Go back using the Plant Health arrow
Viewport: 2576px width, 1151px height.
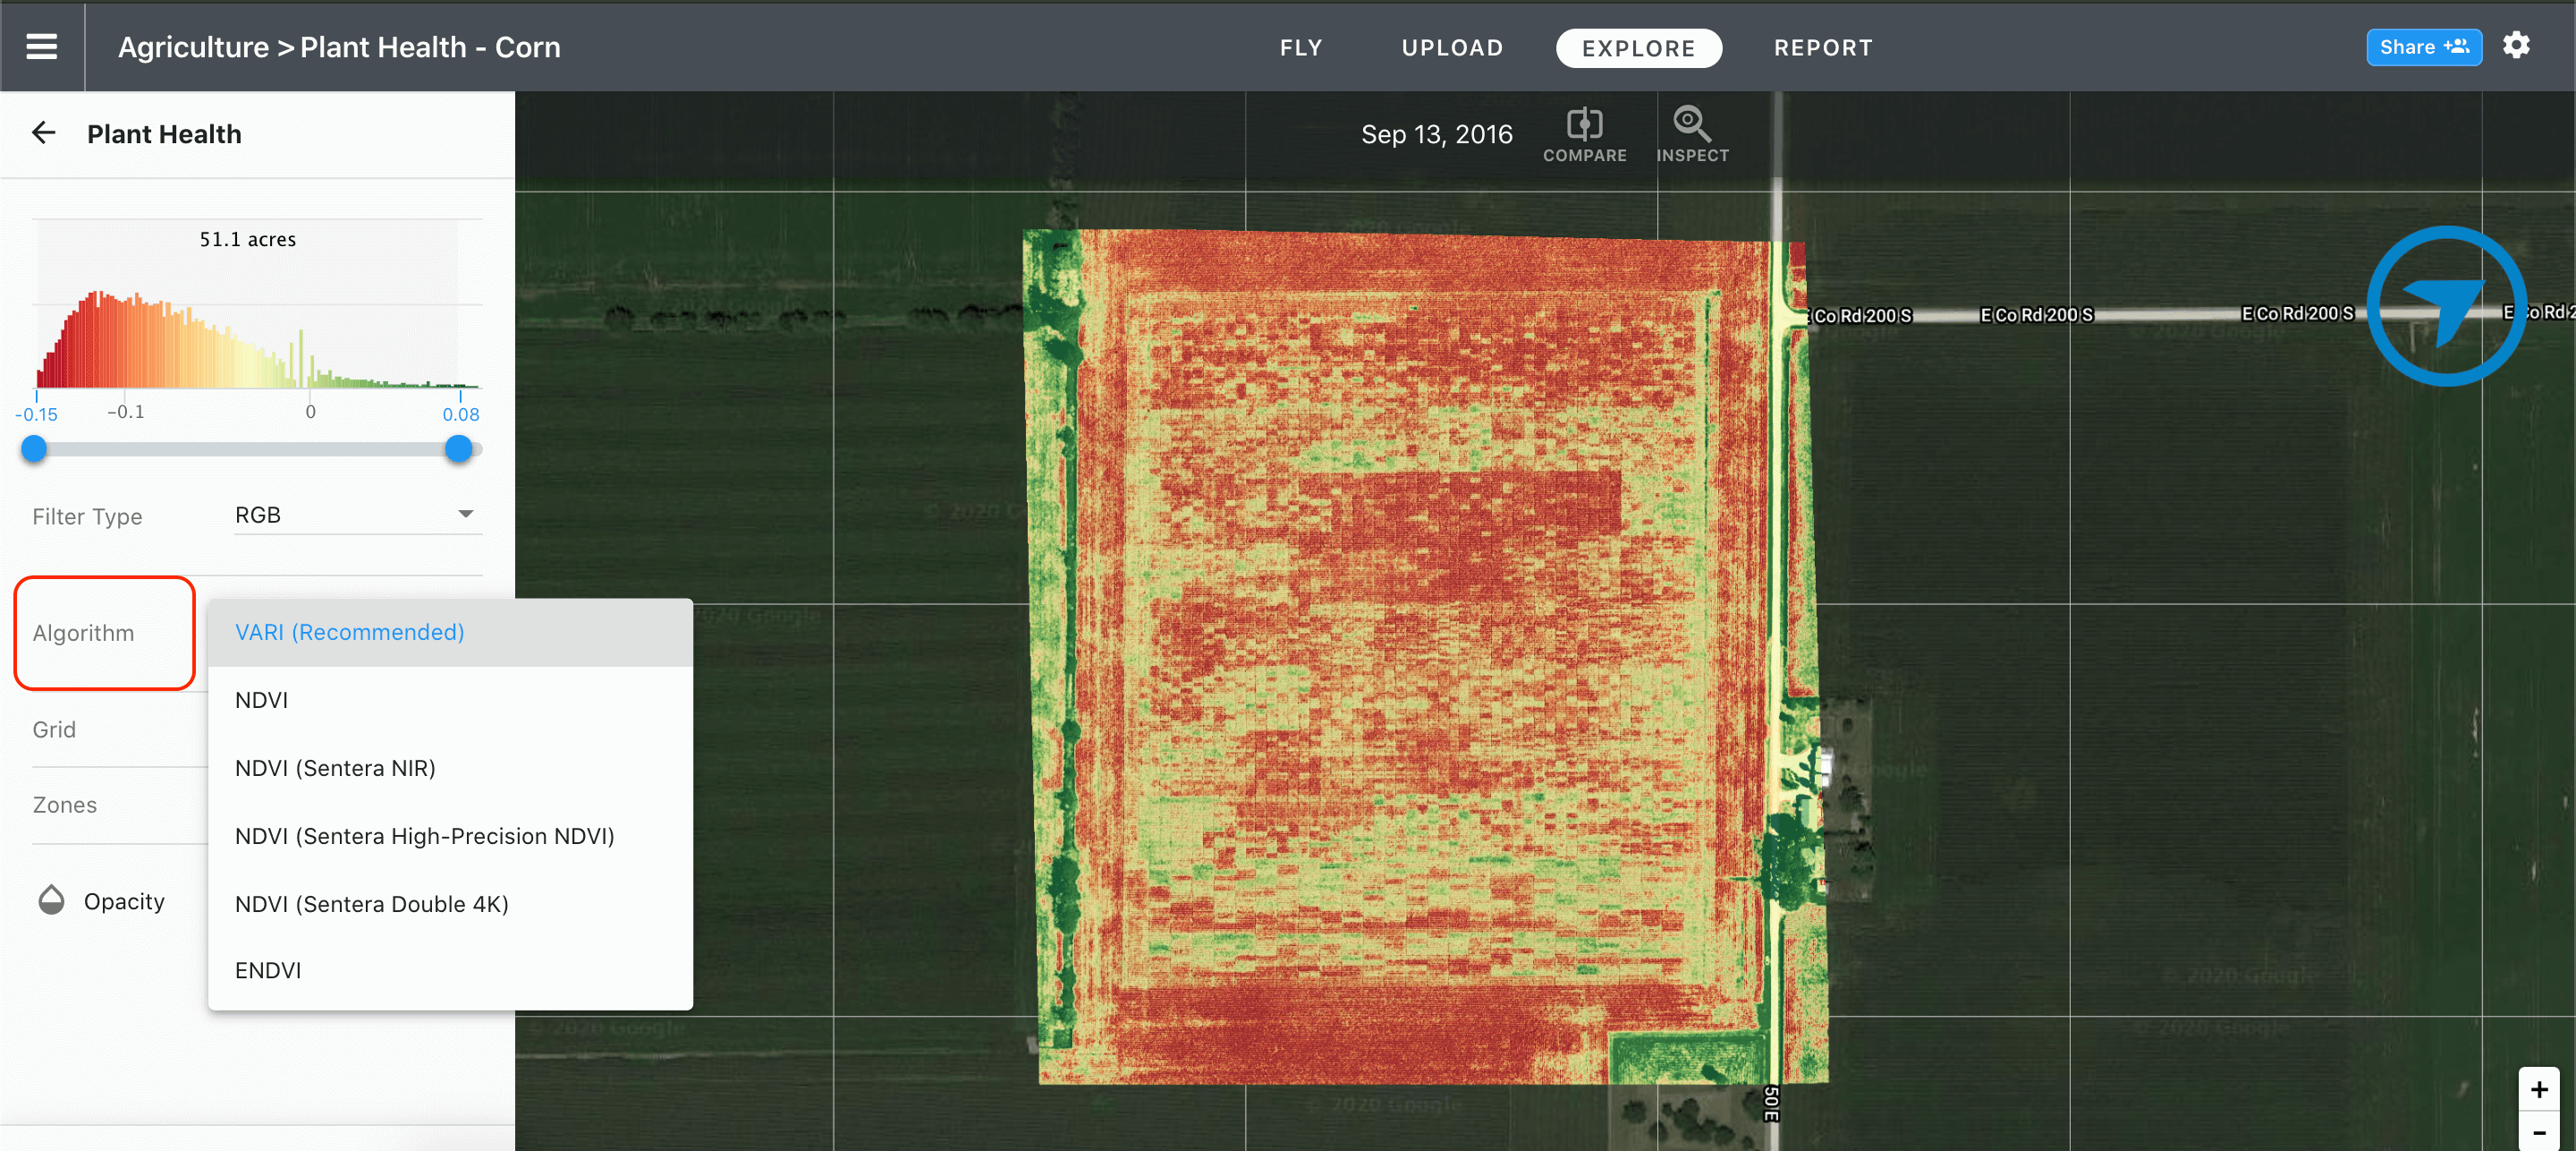point(43,133)
